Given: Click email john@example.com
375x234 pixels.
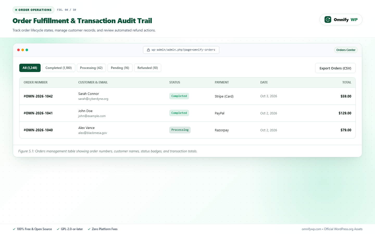Looking at the screenshot, I should pyautogui.click(x=92, y=116).
